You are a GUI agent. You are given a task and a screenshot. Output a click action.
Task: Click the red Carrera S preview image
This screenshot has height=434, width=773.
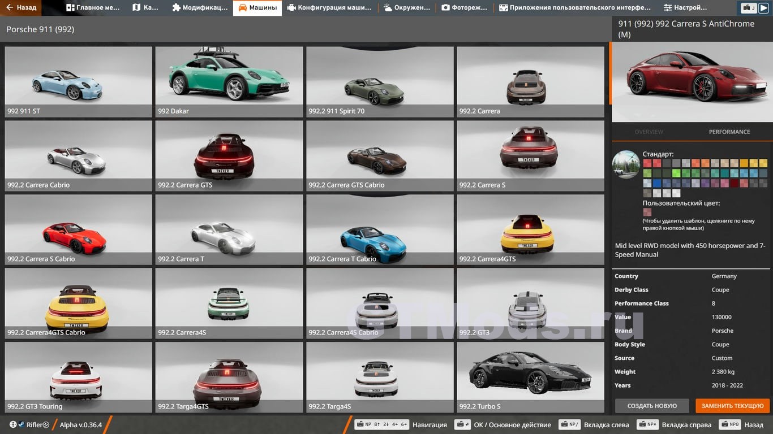point(692,82)
